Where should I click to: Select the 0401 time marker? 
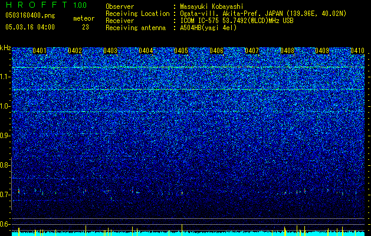40,51
